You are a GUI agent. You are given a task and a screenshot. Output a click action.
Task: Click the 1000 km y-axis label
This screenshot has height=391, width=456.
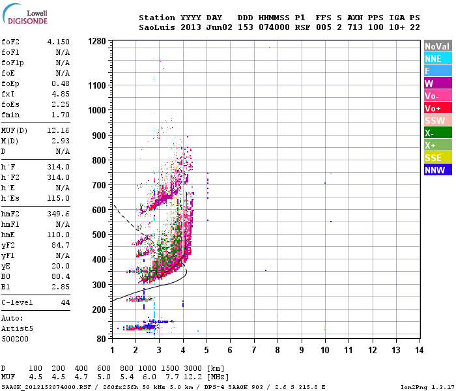[x=97, y=110]
